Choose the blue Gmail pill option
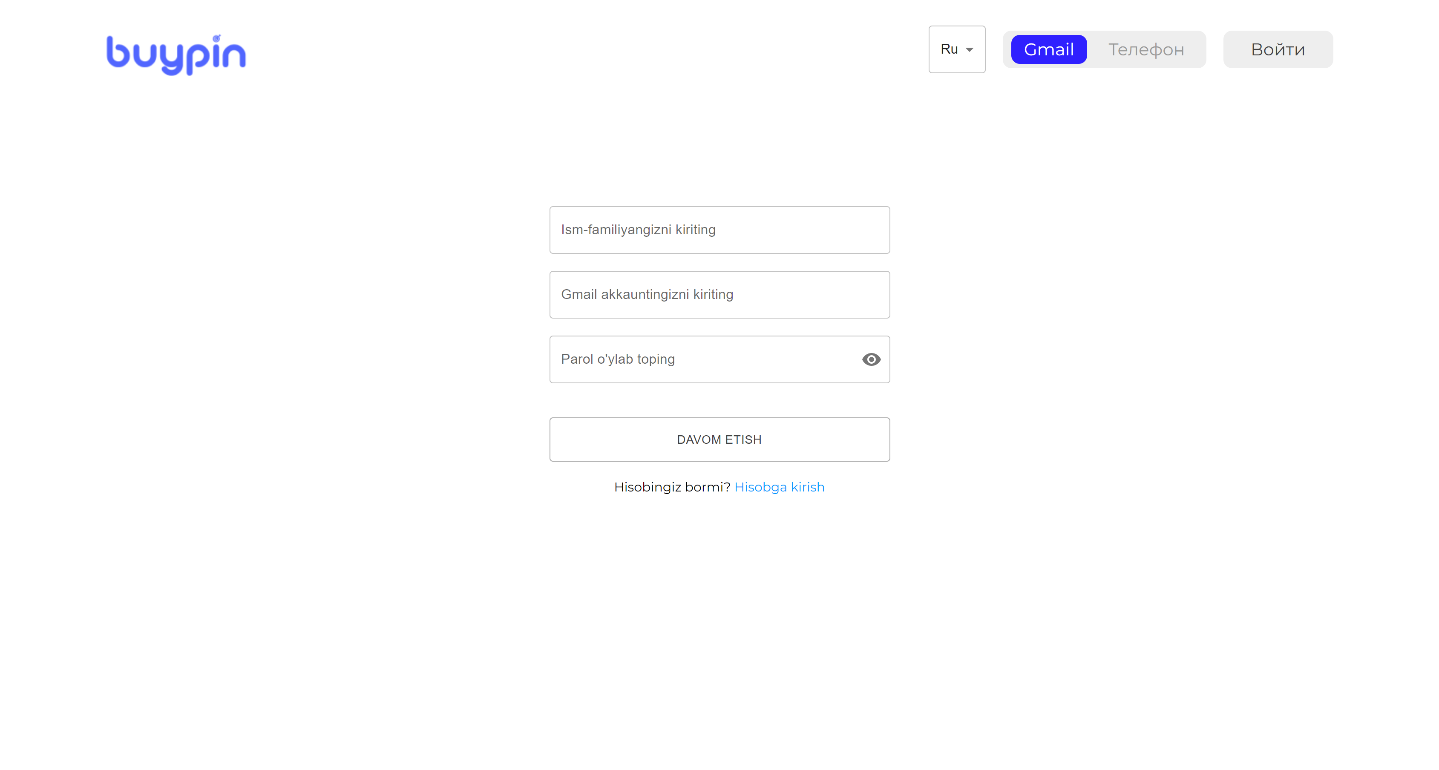Image resolution: width=1439 pixels, height=770 pixels. coord(1048,49)
